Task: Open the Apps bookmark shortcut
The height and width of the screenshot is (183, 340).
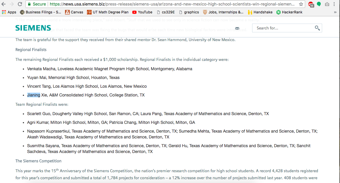Action: click(9, 12)
